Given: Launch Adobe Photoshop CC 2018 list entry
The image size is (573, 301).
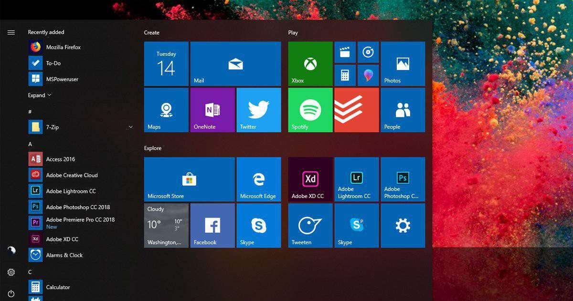Looking at the screenshot, I should coord(80,207).
